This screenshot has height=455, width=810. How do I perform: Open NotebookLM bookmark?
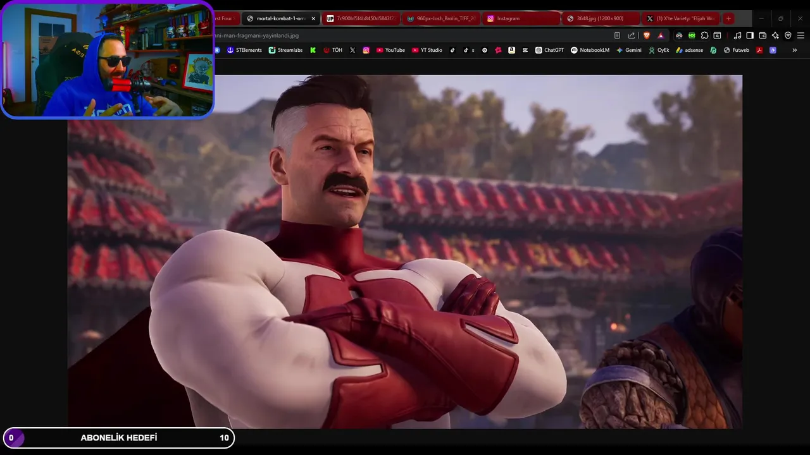pos(590,50)
